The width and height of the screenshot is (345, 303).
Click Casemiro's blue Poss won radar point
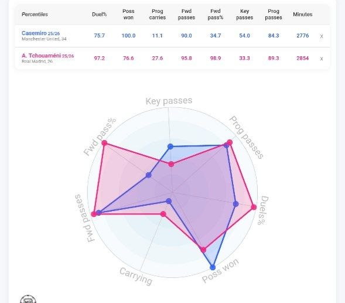213,267
